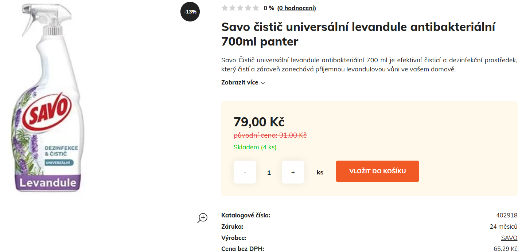Click the catalog number 402918
522x252 pixels.
[x=506, y=215]
